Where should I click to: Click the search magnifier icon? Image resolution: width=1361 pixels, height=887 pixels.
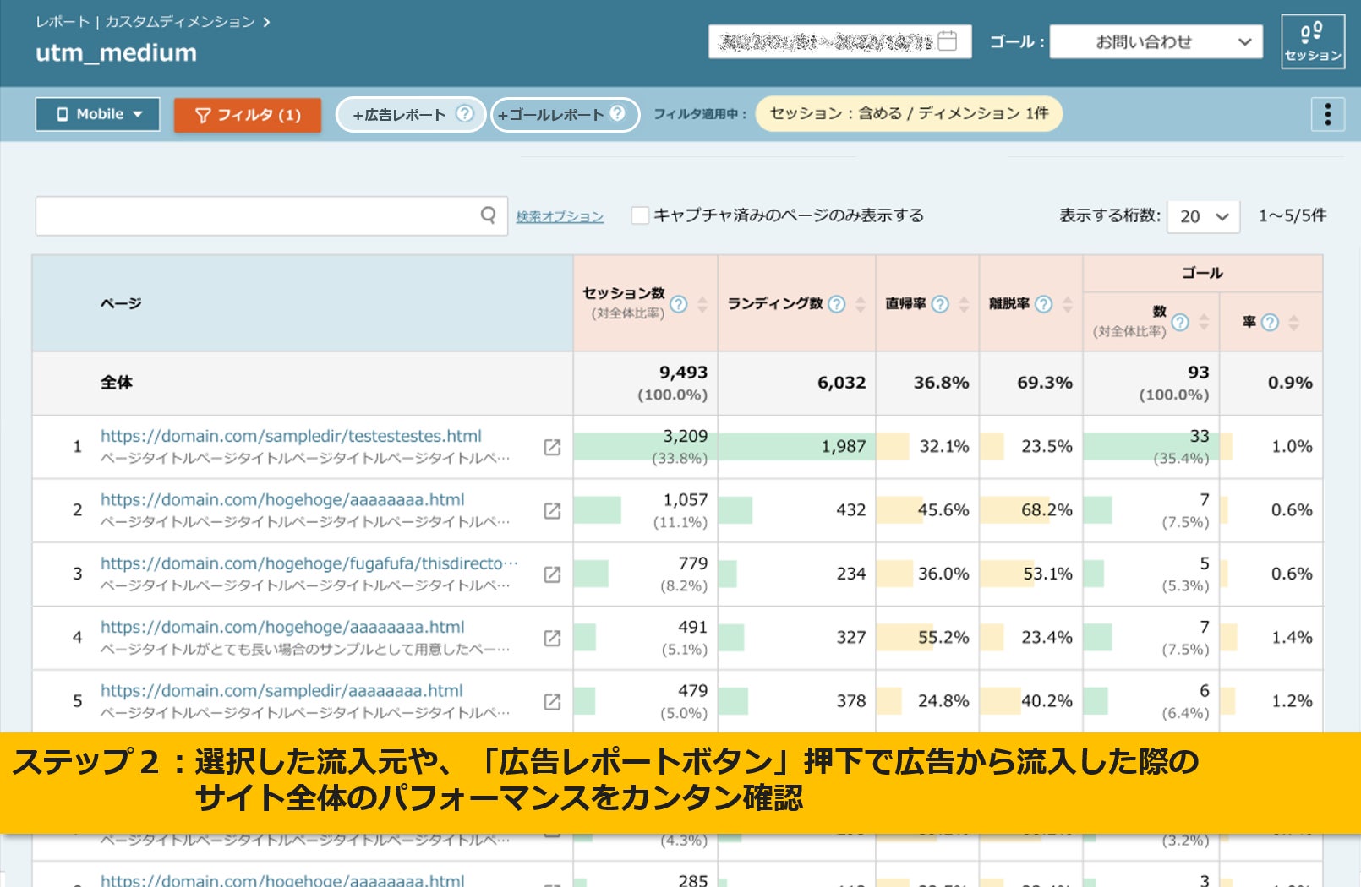pyautogui.click(x=488, y=215)
